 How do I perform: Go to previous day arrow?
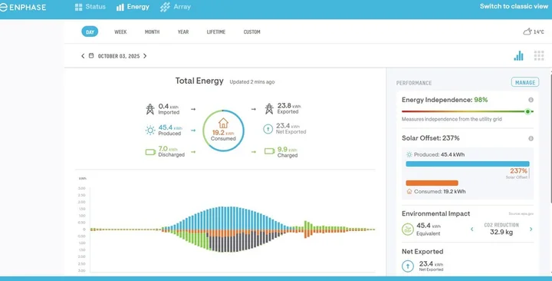(x=83, y=56)
